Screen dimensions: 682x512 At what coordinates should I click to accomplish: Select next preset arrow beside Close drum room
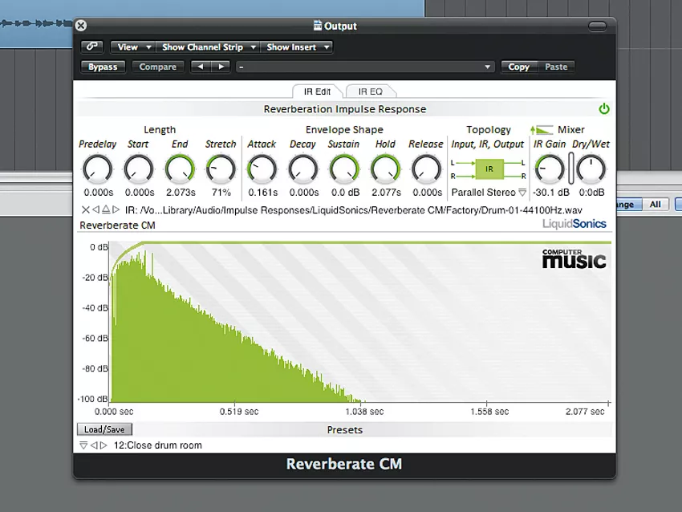pos(104,445)
